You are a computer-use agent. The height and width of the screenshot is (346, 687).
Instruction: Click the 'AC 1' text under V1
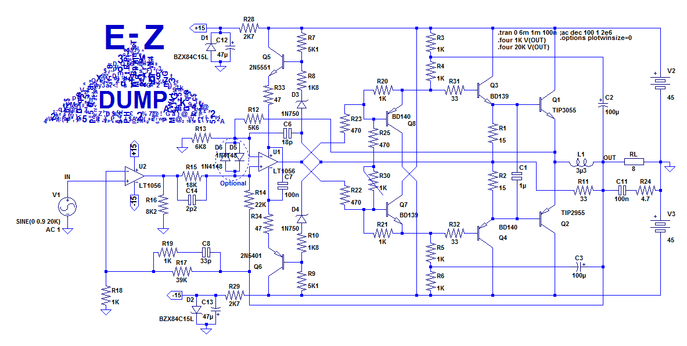[53, 230]
